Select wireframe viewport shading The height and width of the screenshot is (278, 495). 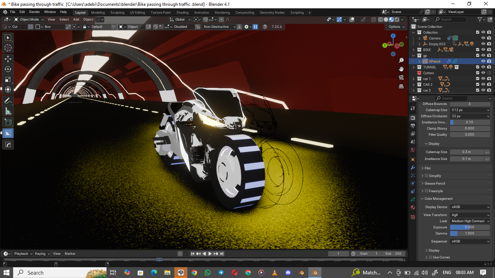[380, 20]
